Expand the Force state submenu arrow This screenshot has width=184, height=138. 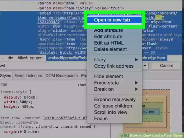[x=136, y=83]
